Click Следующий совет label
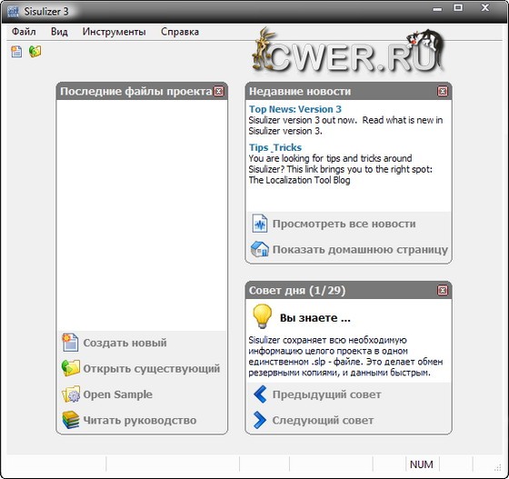509x479 pixels. [x=323, y=420]
